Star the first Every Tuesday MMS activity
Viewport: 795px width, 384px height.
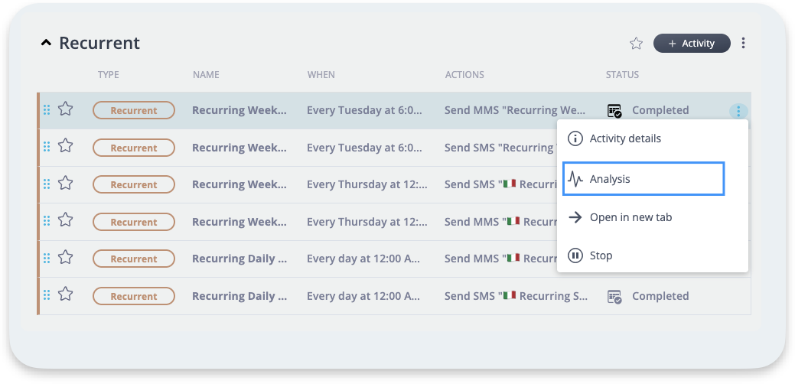point(66,110)
